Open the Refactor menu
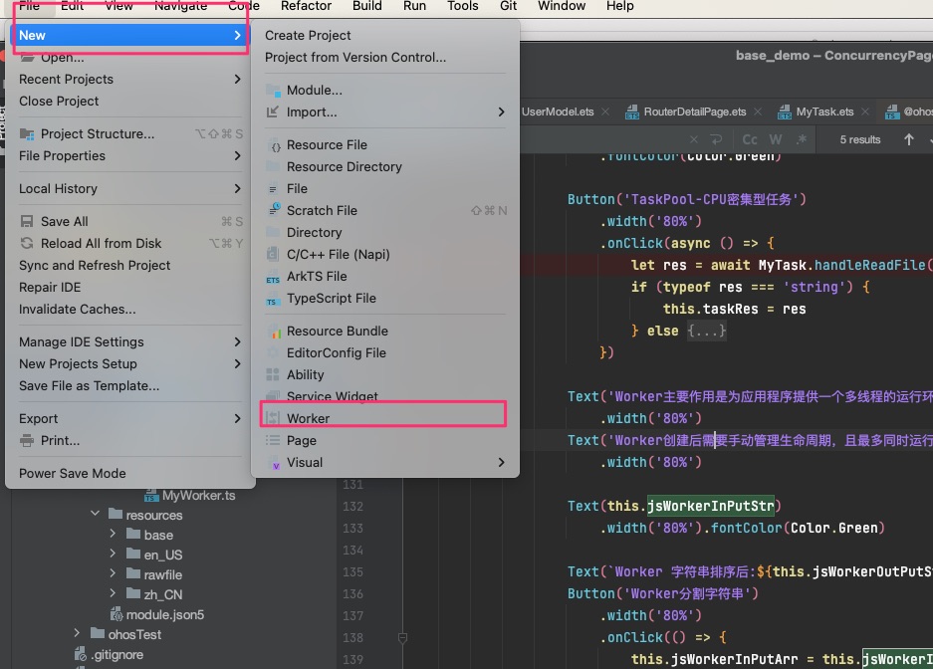 pyautogui.click(x=306, y=6)
